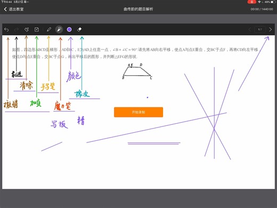Screen dimensions: 277x208
Task: Open the purple pen color picker
Action: pos(69,29)
